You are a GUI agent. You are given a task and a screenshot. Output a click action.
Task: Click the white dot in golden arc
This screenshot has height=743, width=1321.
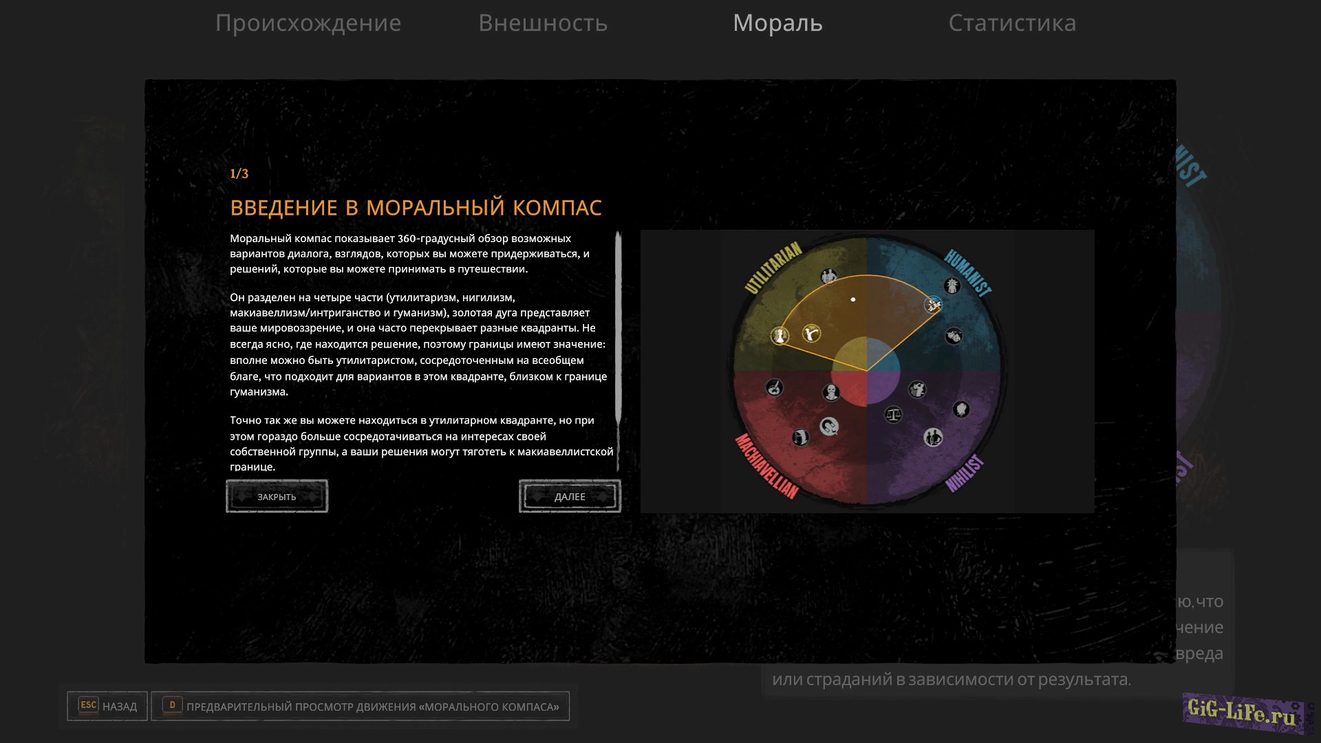point(853,299)
